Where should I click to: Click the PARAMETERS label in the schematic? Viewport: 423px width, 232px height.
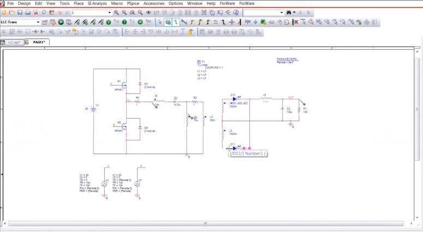click(287, 59)
